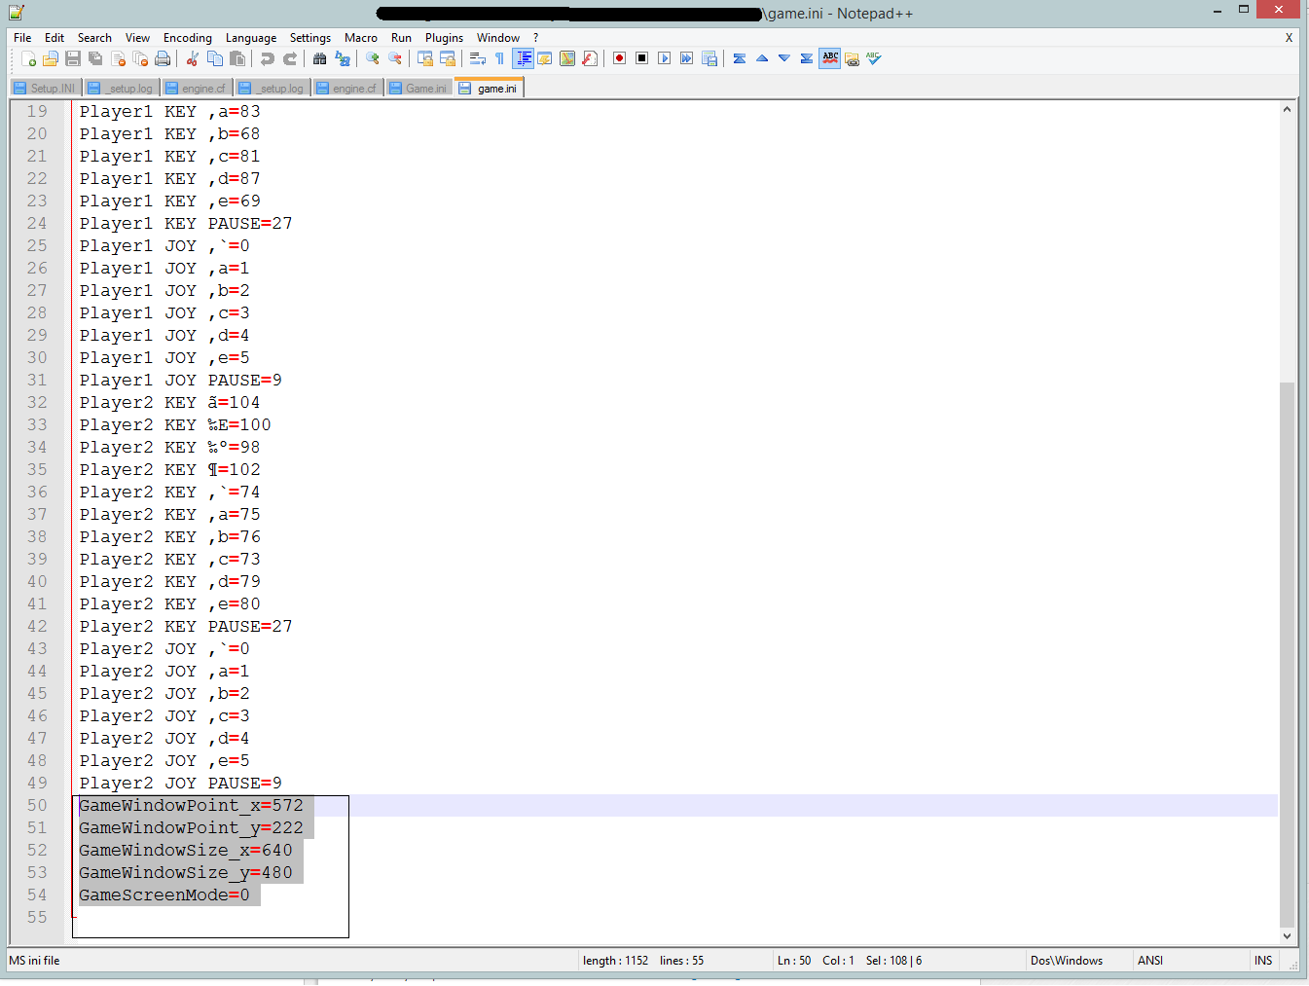Open the File menu

[x=22, y=38]
